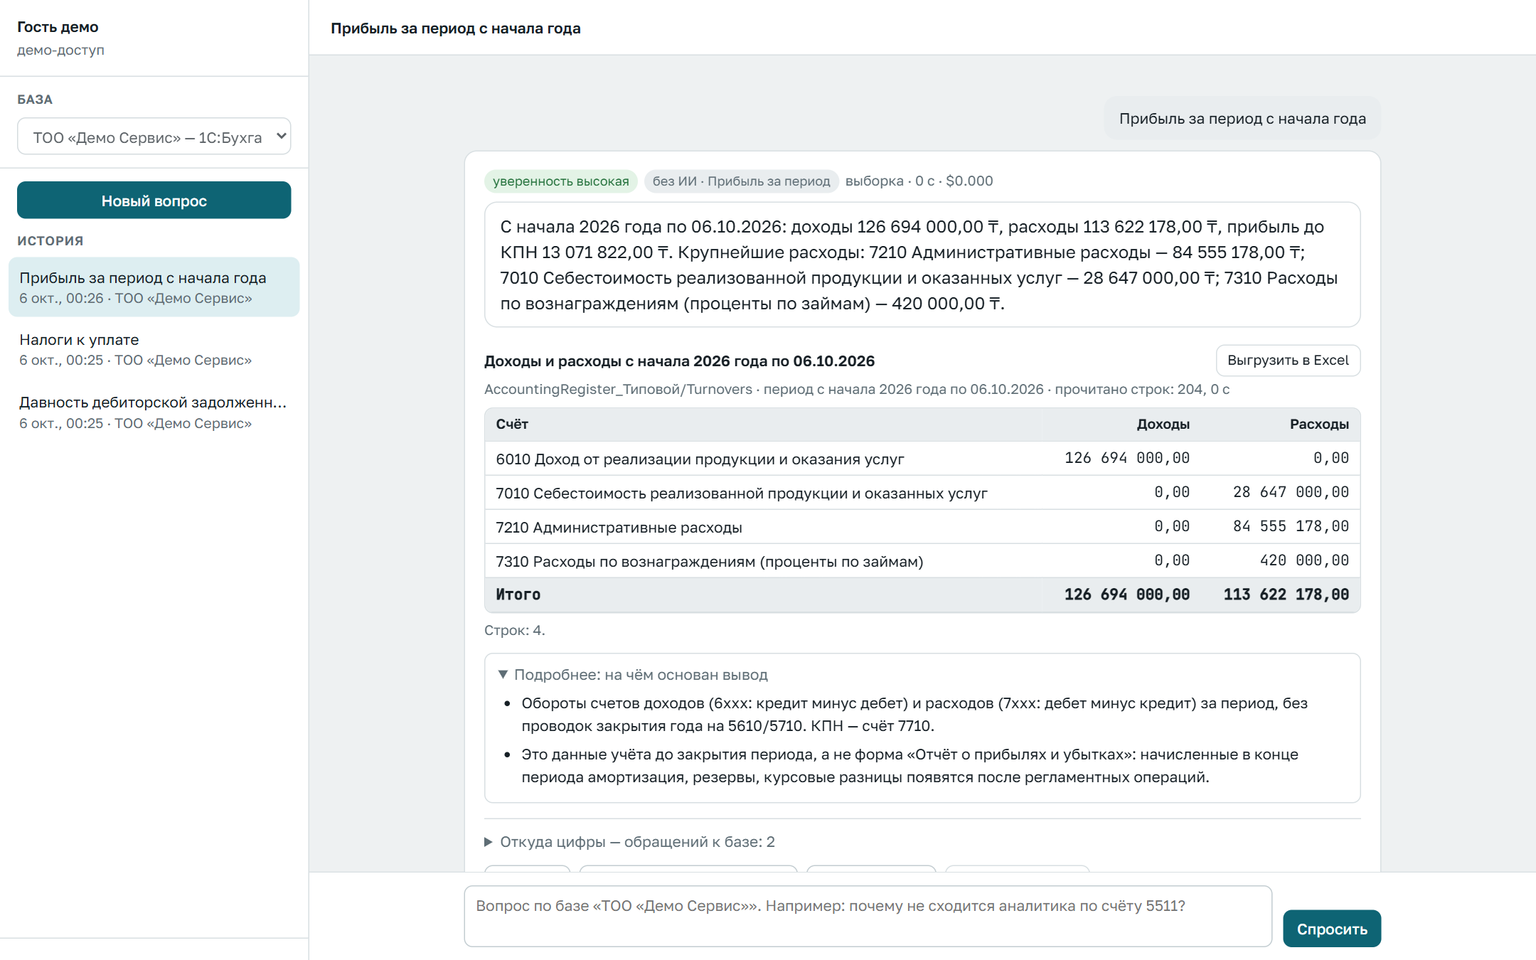Open history item Налоги к уплате
The image size is (1536, 960).
(x=154, y=350)
